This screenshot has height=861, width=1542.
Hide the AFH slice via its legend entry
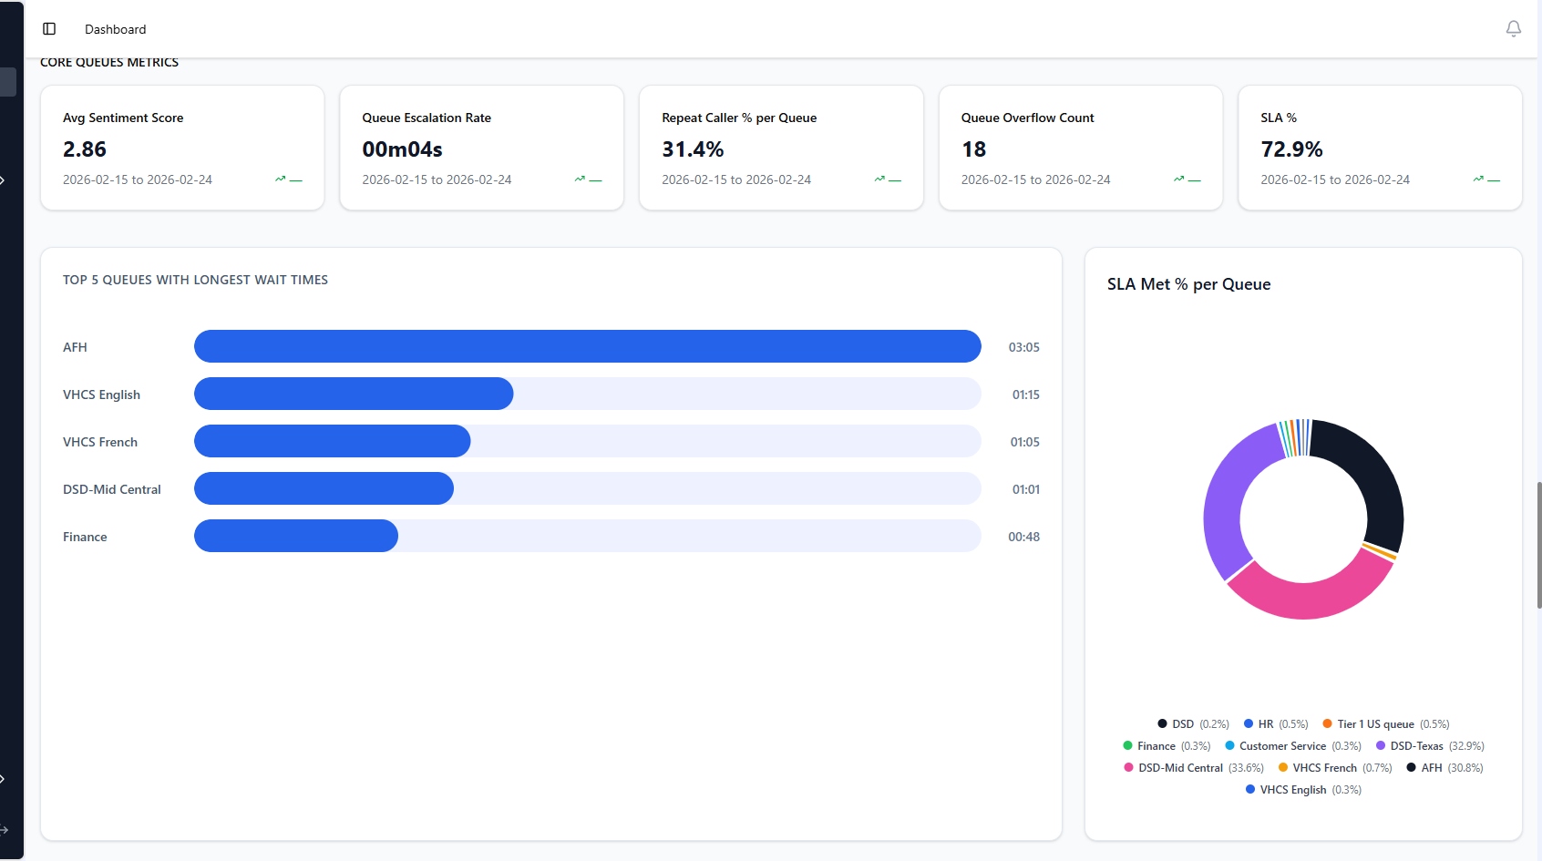[x=1431, y=767]
